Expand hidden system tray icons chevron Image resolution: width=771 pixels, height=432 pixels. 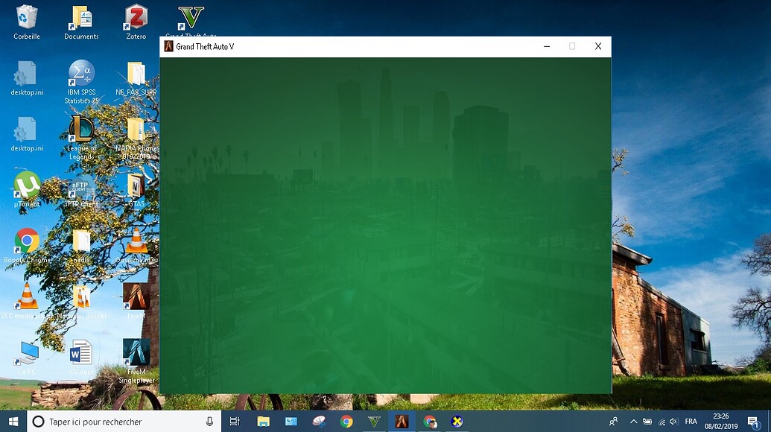[633, 421]
